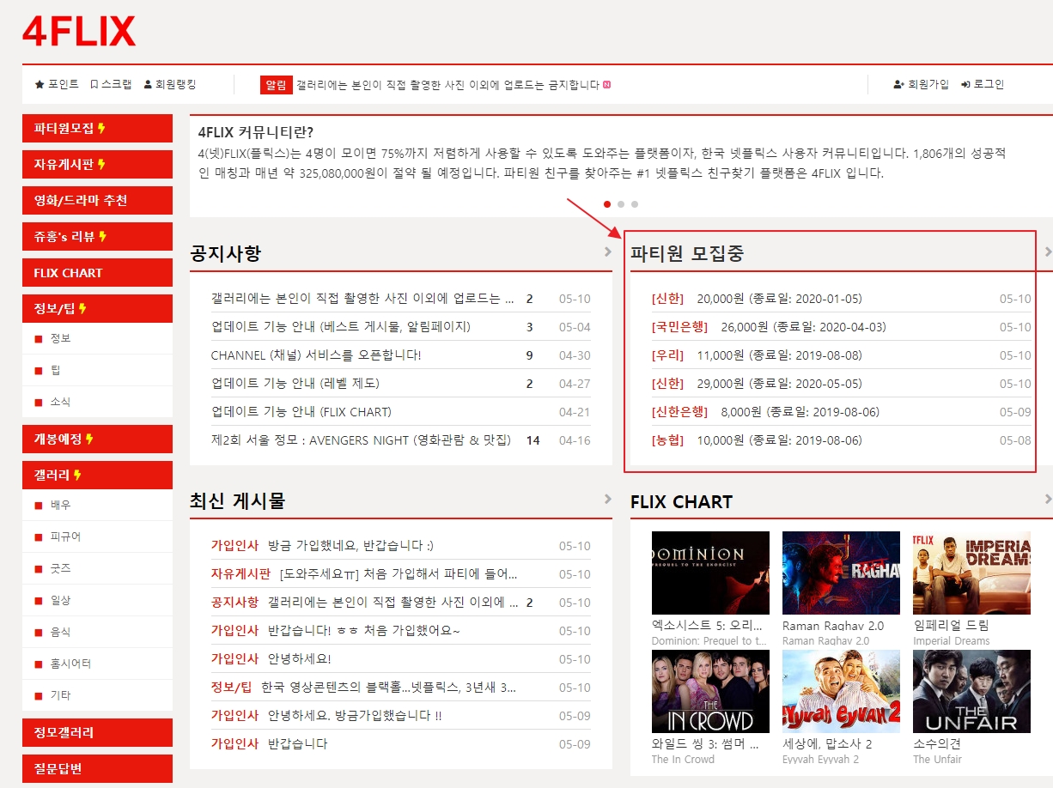This screenshot has width=1053, height=788.
Task: Open 자유게시판 menu
Action: coord(97,165)
